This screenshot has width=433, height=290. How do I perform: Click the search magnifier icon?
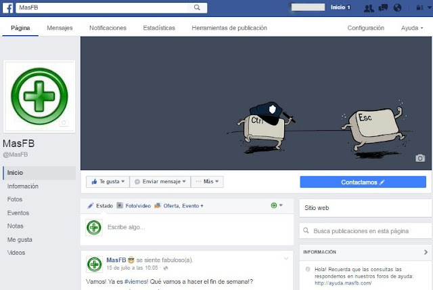[x=197, y=7]
